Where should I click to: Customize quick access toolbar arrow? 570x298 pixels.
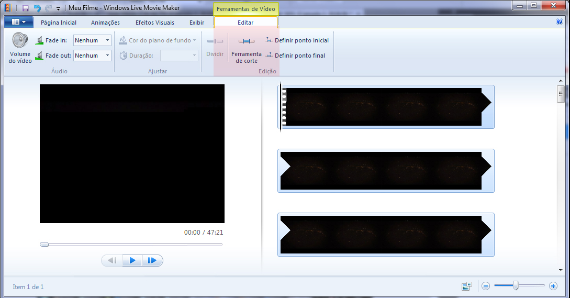coord(59,9)
